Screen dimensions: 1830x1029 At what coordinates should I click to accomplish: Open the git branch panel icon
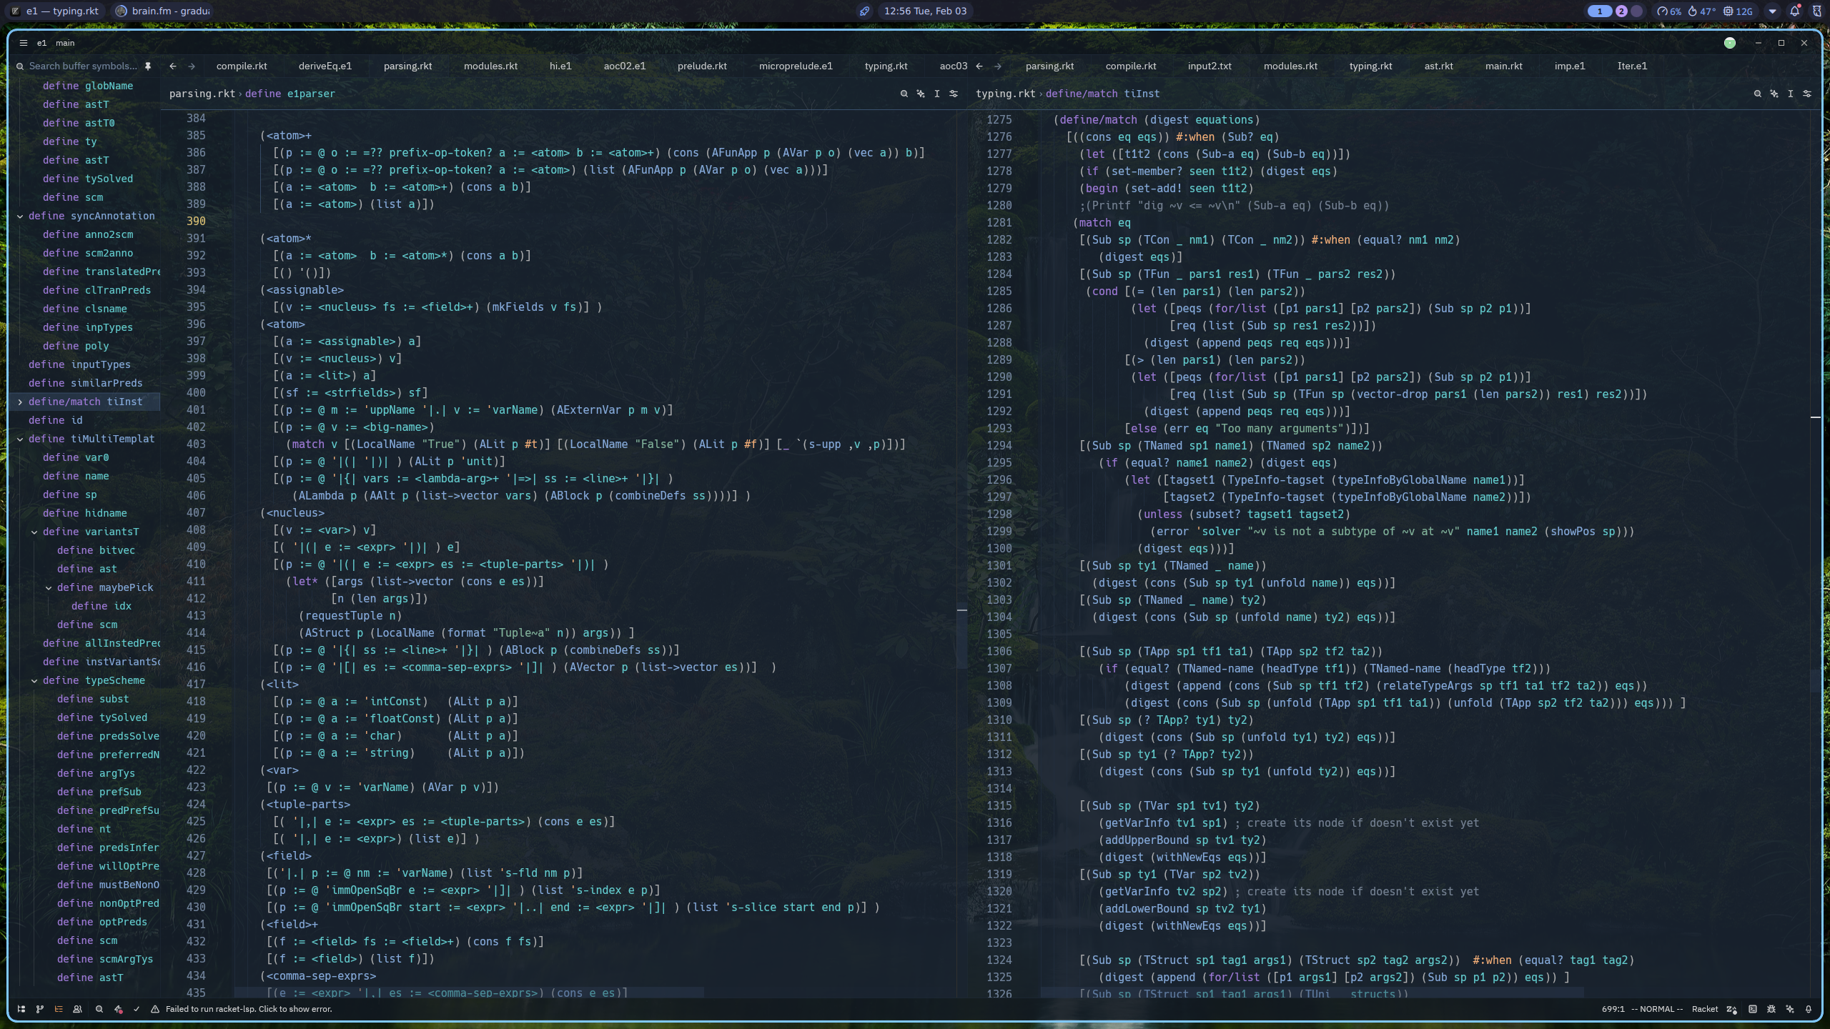(40, 1009)
